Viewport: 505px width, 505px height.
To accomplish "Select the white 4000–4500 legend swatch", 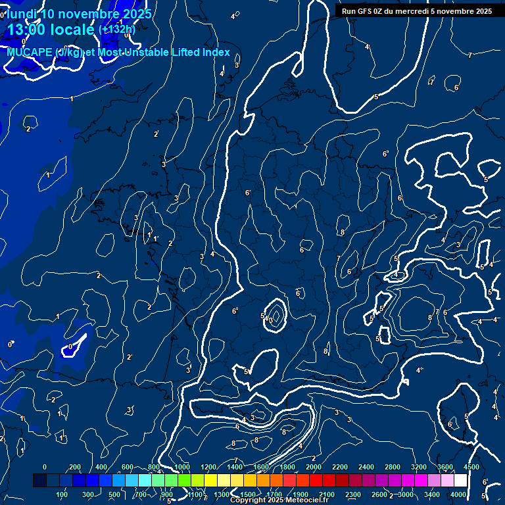I will click(x=461, y=480).
